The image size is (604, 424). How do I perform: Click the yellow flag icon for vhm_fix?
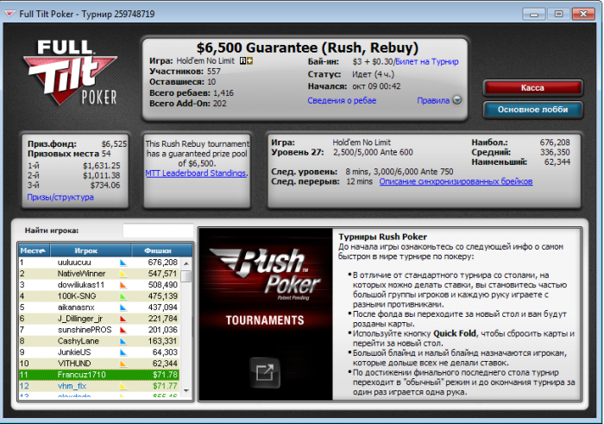coord(123,386)
